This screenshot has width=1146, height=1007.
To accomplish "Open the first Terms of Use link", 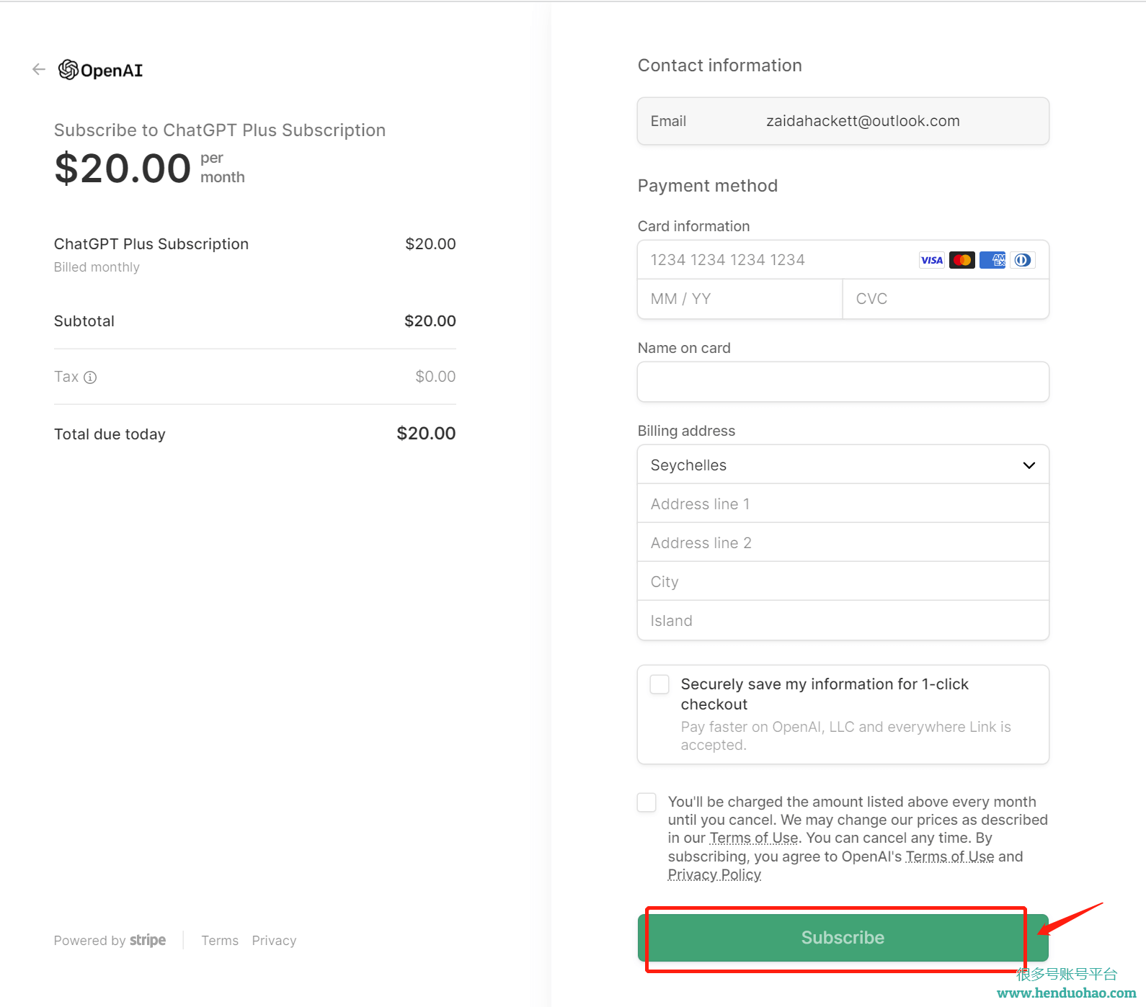I will pyautogui.click(x=754, y=838).
